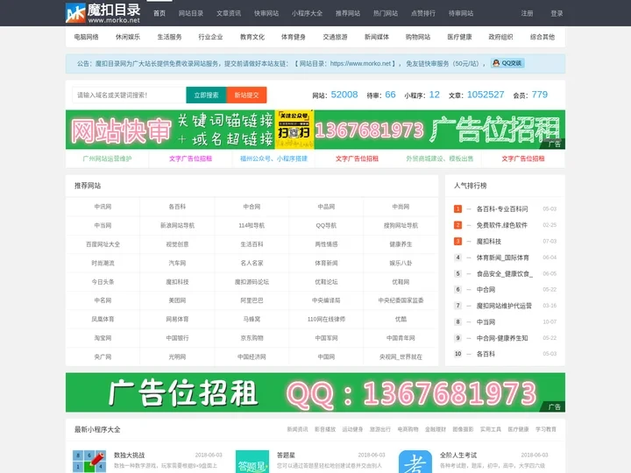Click the 注册 link
Screen dimensions: 631x473
click(528, 13)
